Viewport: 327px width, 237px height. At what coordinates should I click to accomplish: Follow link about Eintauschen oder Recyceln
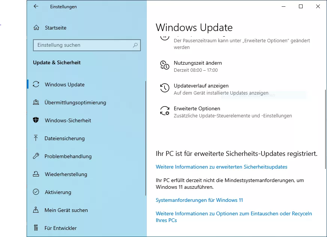click(234, 217)
